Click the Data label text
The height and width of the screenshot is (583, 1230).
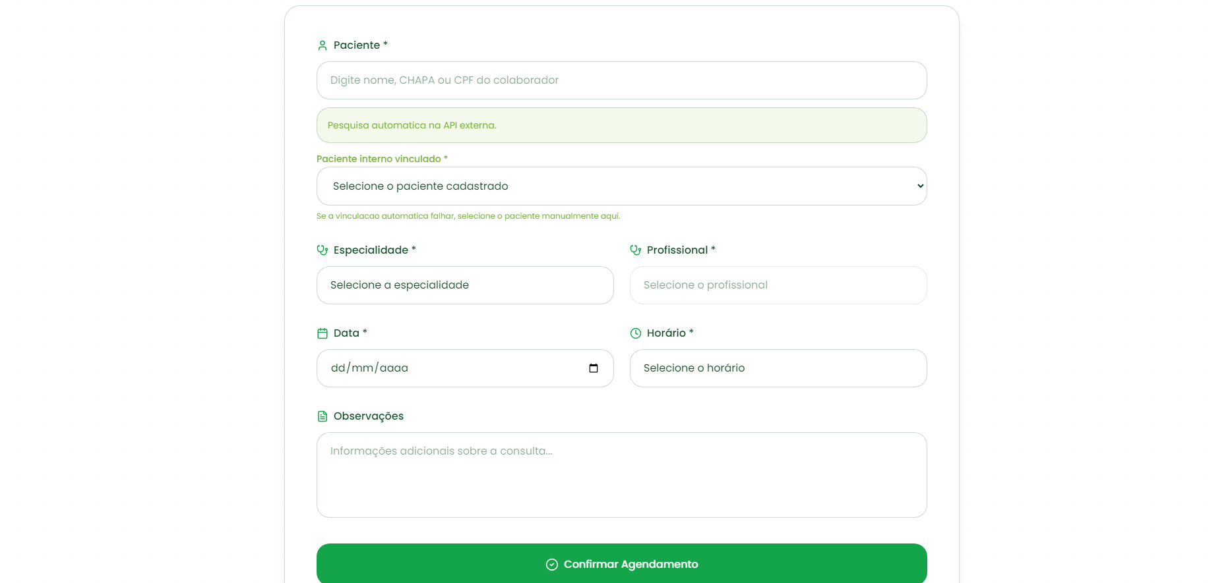[350, 333]
